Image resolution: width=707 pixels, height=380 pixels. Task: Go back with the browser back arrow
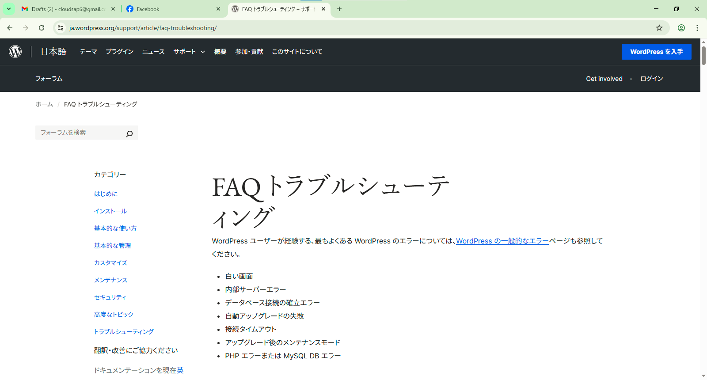coord(10,28)
